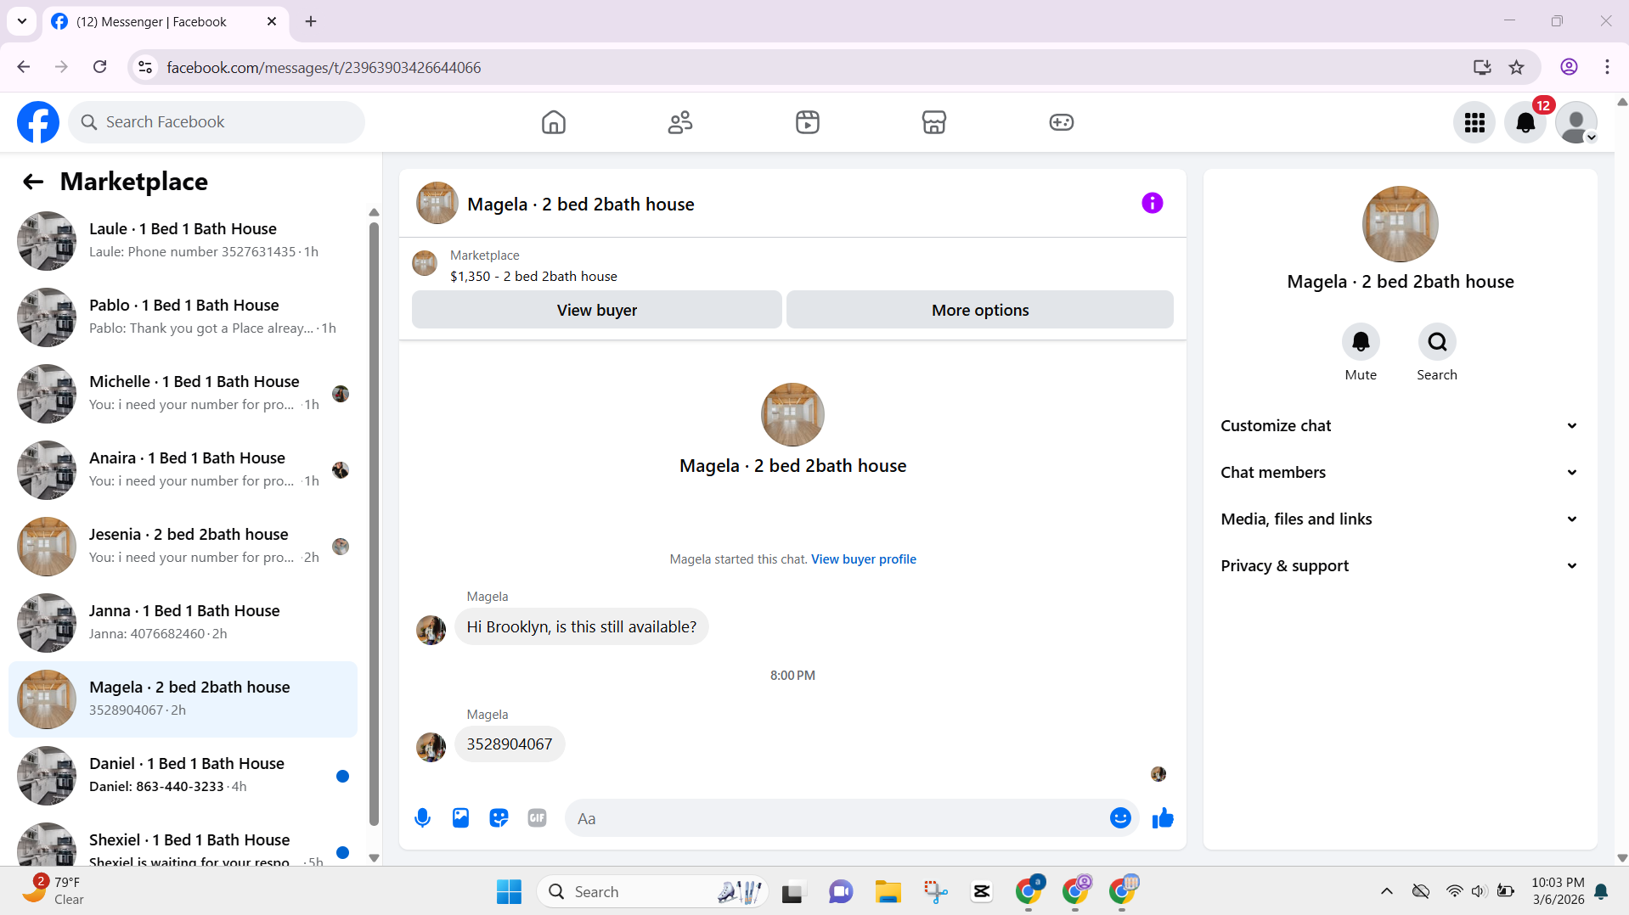Click the View buyer button
Viewport: 1629px width, 915px height.
click(x=596, y=310)
